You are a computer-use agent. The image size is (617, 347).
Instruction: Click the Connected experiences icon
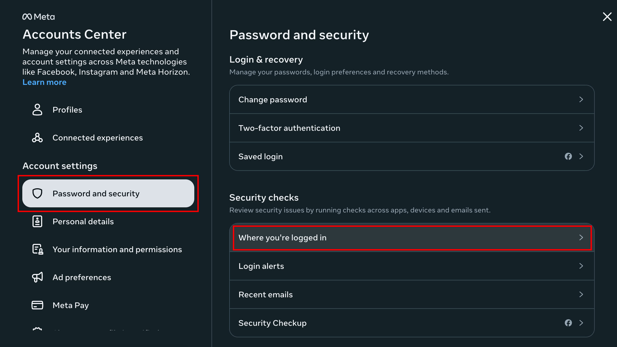click(x=37, y=138)
